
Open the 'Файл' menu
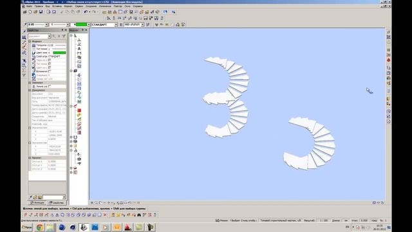click(x=29, y=6)
